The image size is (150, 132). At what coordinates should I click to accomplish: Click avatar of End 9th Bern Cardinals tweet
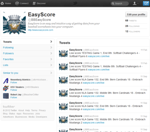[x=63, y=79]
